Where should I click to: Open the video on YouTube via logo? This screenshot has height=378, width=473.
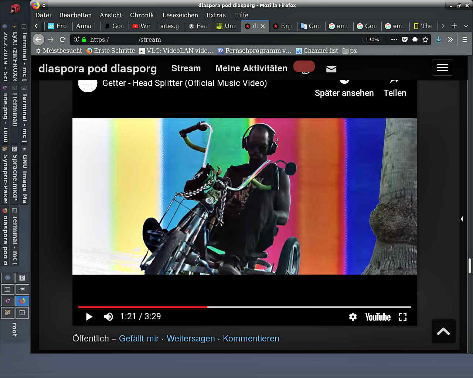point(378,317)
